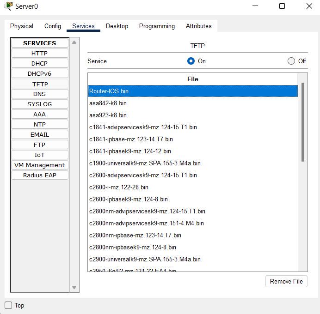Image resolution: width=320 pixels, height=314 pixels.
Task: Open the DHCP service settings
Action: pyautogui.click(x=39, y=64)
